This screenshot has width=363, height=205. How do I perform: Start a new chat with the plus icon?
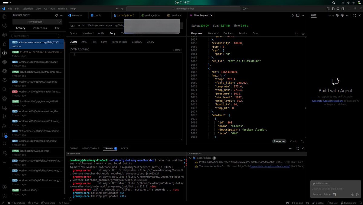click(x=330, y=15)
